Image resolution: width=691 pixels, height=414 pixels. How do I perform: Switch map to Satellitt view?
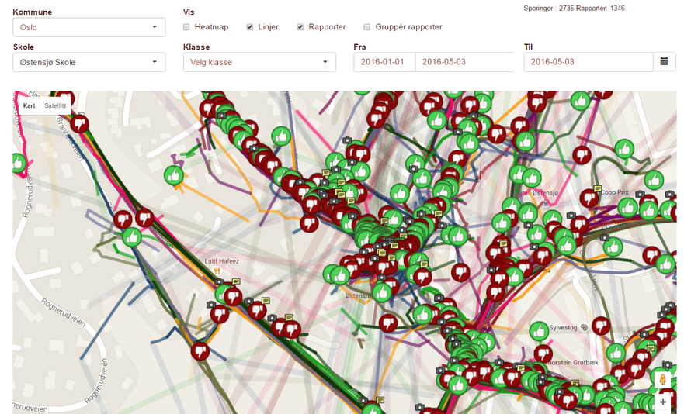[x=55, y=105]
